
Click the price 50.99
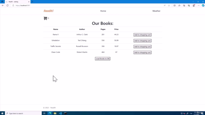click(116, 41)
